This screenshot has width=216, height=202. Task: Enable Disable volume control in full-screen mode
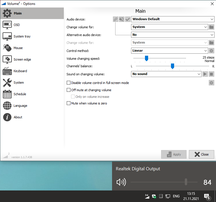point(69,83)
